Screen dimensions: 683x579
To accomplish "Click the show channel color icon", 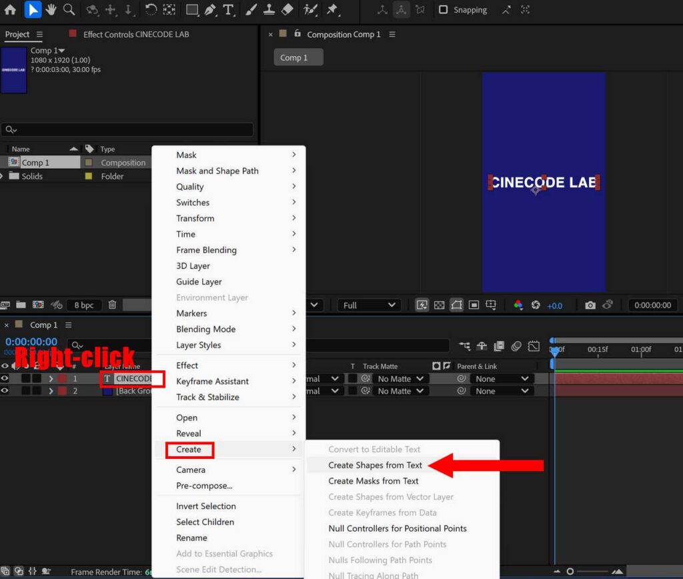I will (518, 305).
